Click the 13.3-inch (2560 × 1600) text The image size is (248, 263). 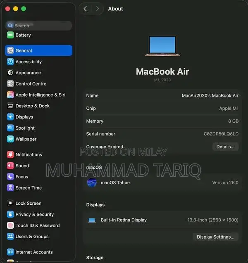tap(213, 220)
